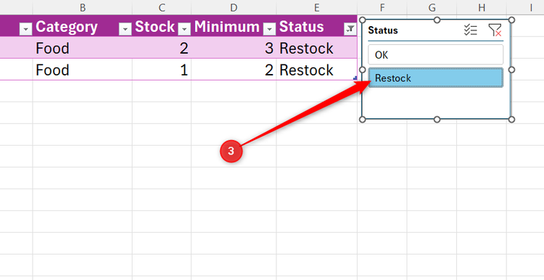Click the slicer's bottom-right corner handle
Screen dimensions: 544x280
pyautogui.click(x=511, y=120)
